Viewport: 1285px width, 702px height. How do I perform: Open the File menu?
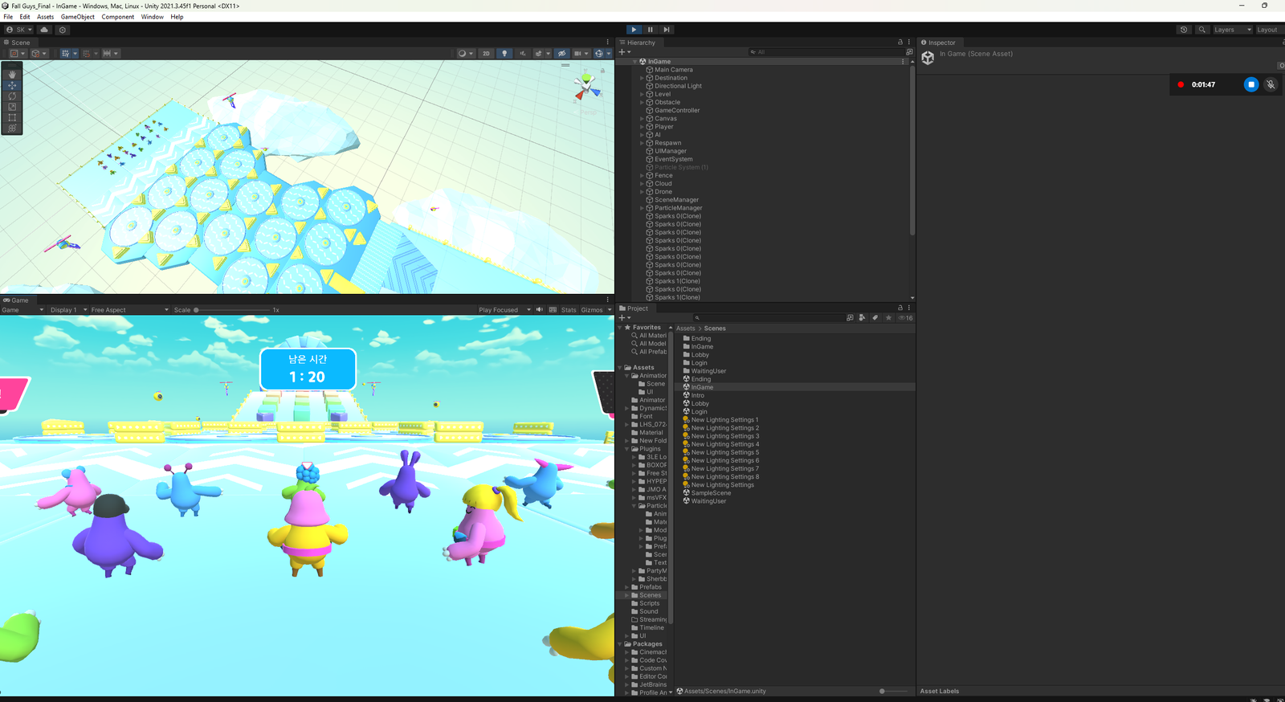pyautogui.click(x=8, y=17)
